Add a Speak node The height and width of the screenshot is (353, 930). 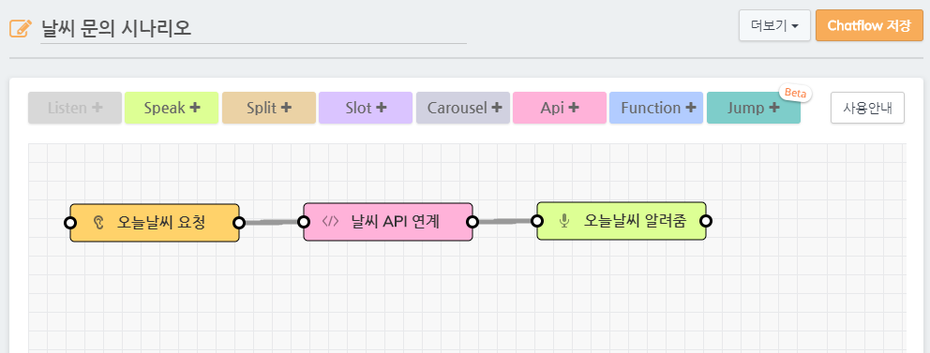(x=172, y=108)
